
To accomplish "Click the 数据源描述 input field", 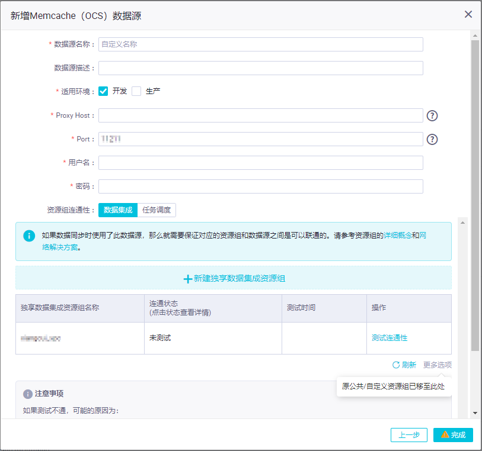I will point(261,68).
